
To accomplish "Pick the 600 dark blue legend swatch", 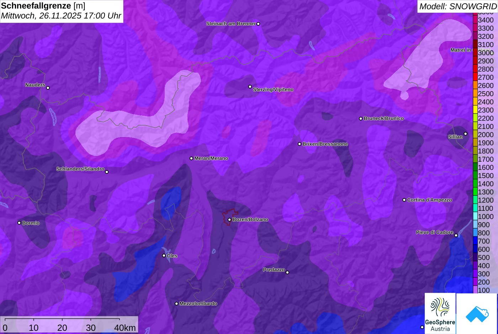I will (x=475, y=249).
